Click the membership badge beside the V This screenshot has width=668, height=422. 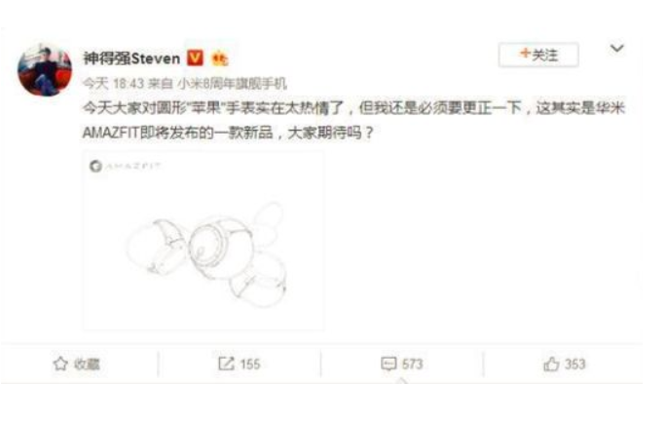219,58
